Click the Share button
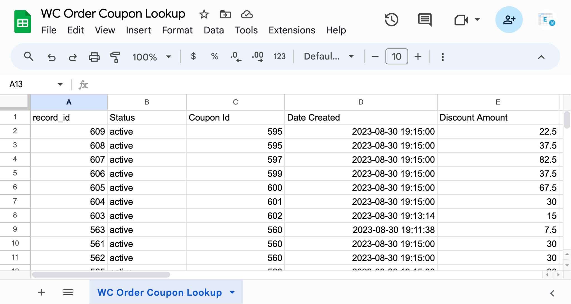This screenshot has height=304, width=571. tap(509, 20)
